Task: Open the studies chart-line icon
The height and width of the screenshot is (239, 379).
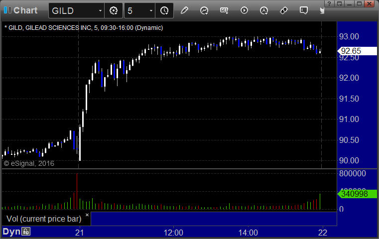Action: point(204,10)
